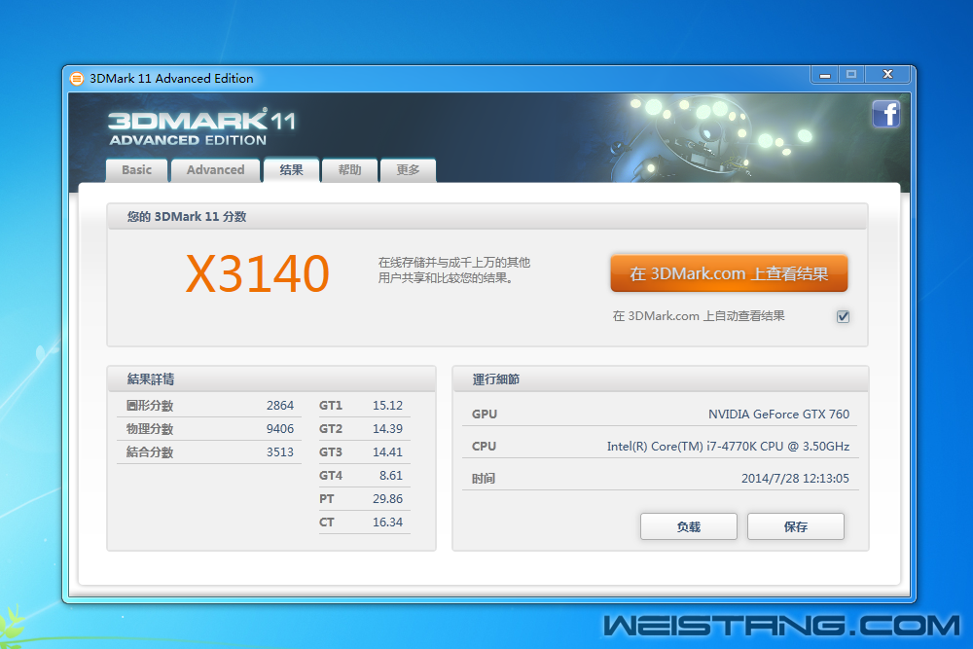Open the 更多 tab
973x649 pixels.
click(x=408, y=170)
